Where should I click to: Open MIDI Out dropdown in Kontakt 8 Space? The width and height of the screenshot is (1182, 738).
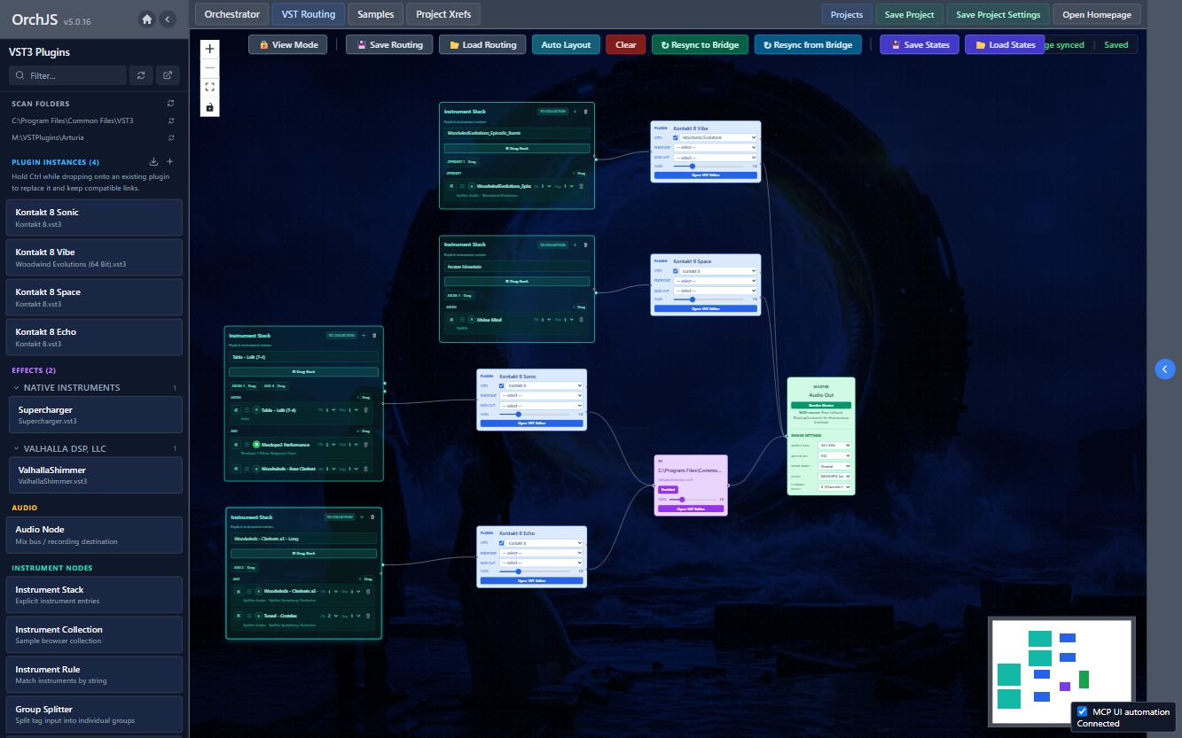coord(715,291)
